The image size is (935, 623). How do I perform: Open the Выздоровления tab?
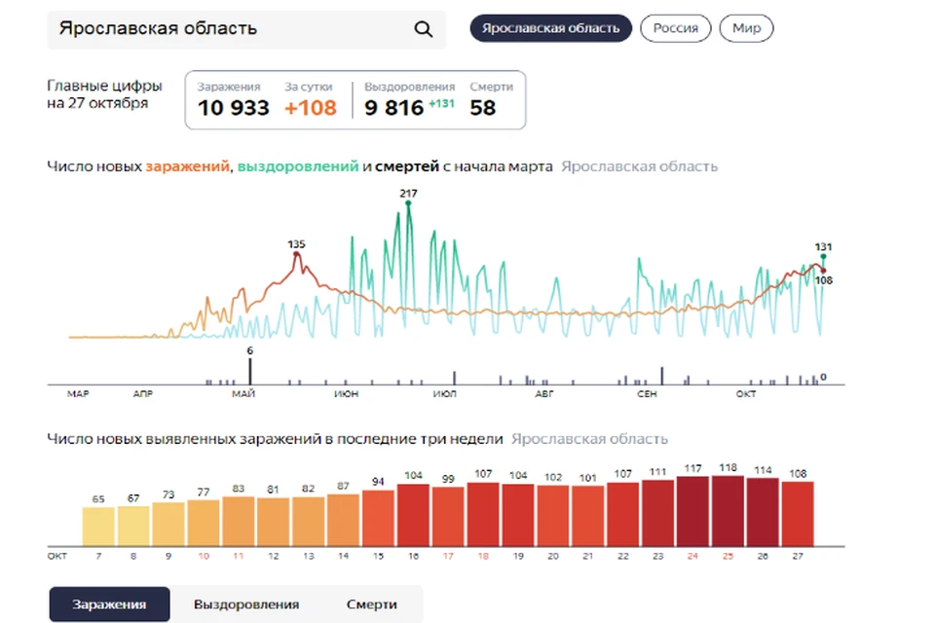click(x=246, y=604)
